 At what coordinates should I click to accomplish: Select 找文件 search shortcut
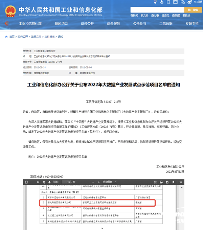[x=144, y=15]
